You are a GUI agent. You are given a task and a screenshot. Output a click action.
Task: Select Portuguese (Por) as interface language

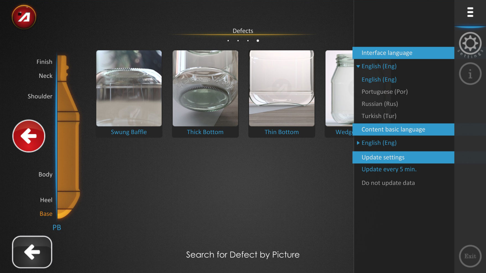click(x=384, y=91)
